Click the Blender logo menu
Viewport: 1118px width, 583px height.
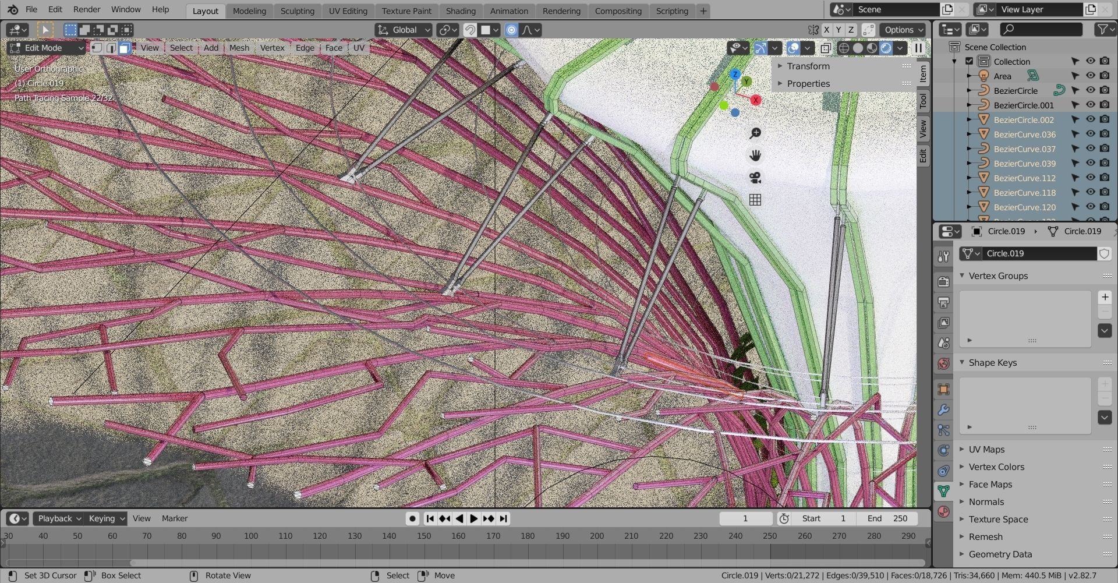coord(13,9)
